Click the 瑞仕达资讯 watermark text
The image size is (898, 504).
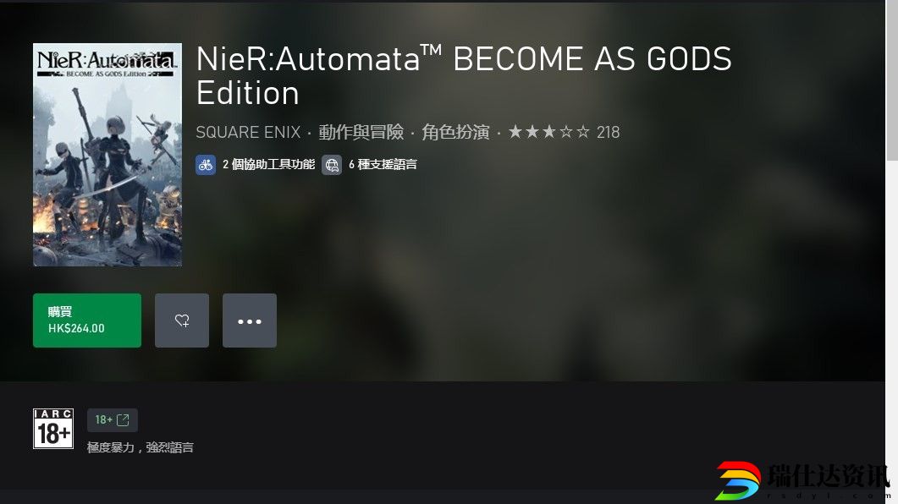(x=829, y=476)
